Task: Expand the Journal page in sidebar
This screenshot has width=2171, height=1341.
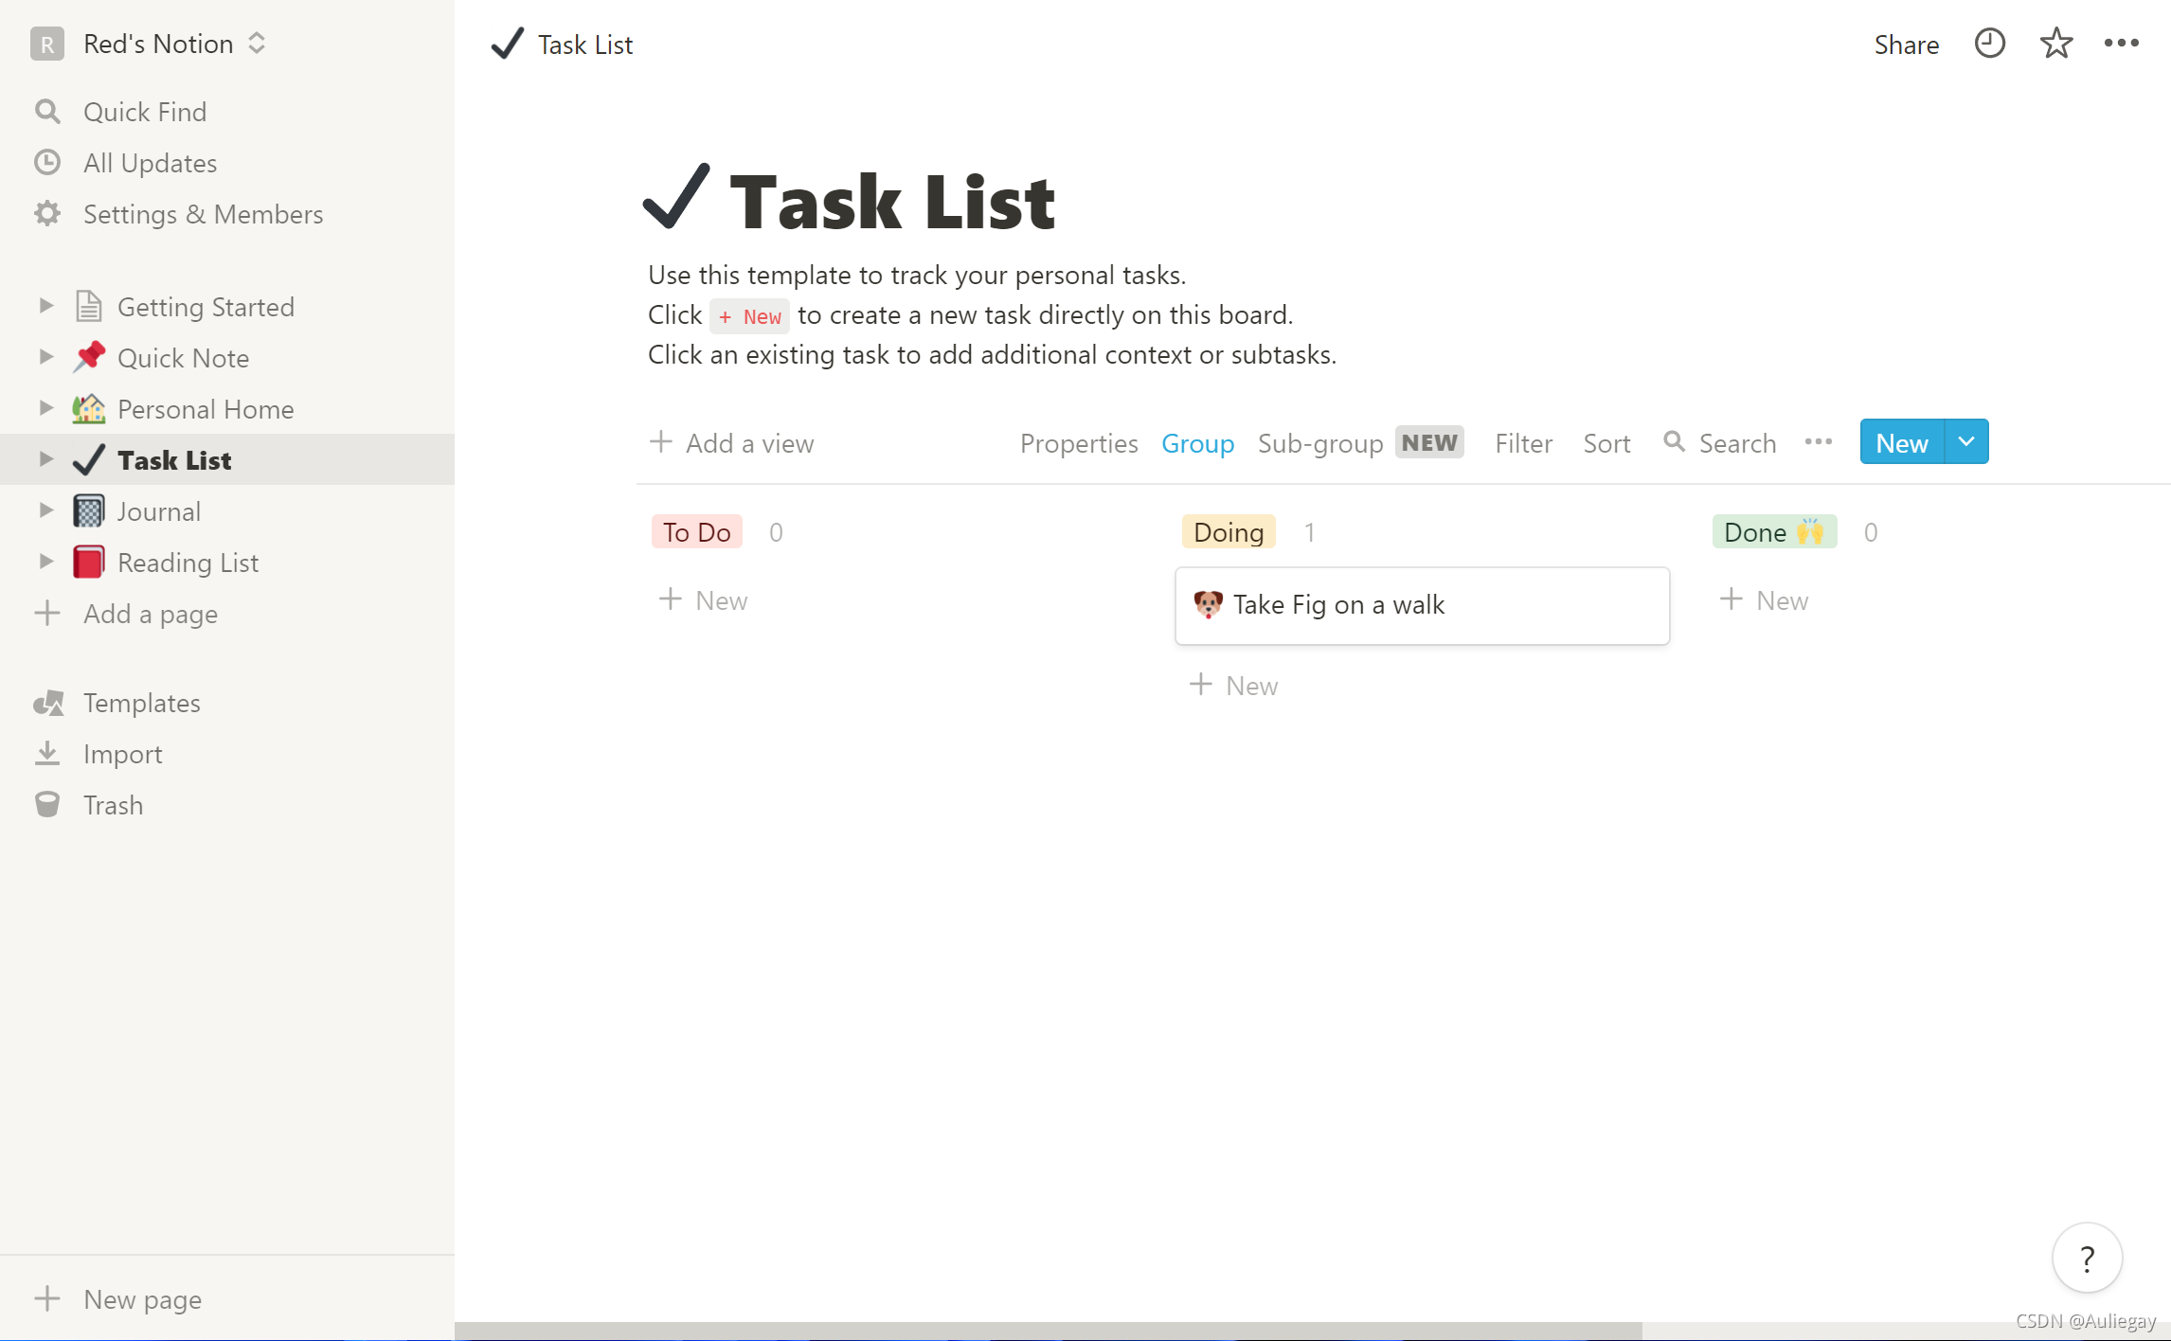Action: click(x=45, y=511)
